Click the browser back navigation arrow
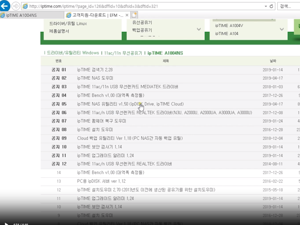This screenshot has width=300, height=225. point(5,6)
